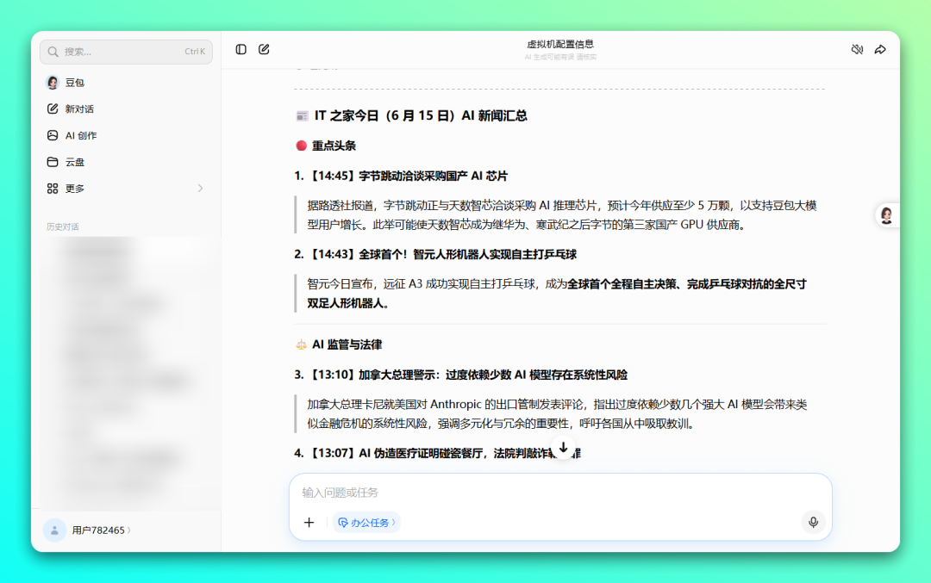Click the 更多 grid icon

coord(53,189)
